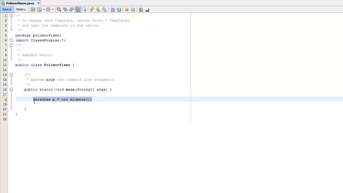Click the '@param args' comment line

(70, 80)
